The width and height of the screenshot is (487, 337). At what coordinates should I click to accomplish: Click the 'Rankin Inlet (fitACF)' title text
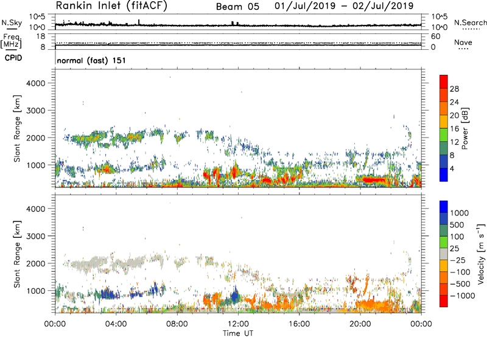point(111,6)
